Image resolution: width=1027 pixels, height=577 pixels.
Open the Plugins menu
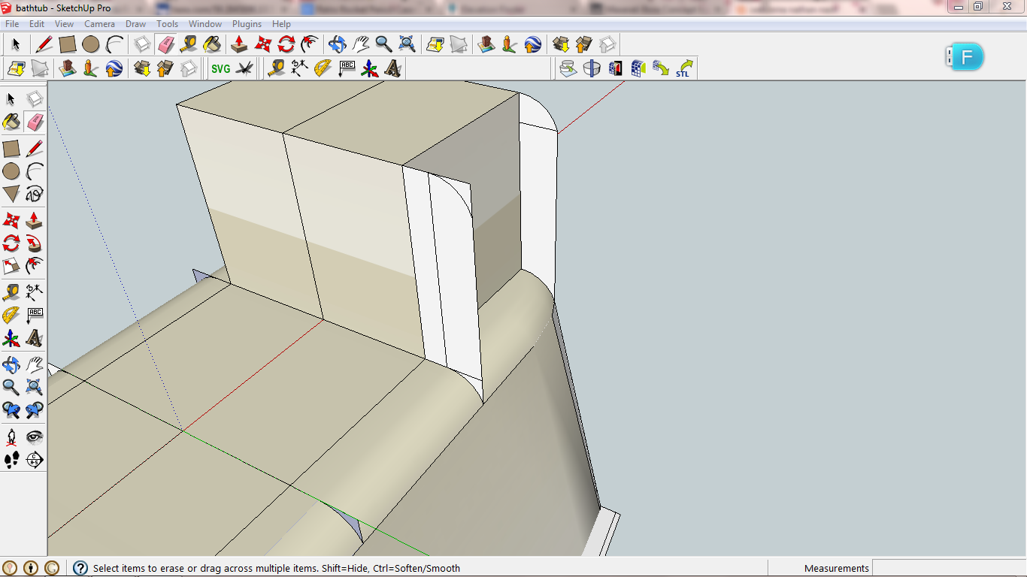click(247, 24)
